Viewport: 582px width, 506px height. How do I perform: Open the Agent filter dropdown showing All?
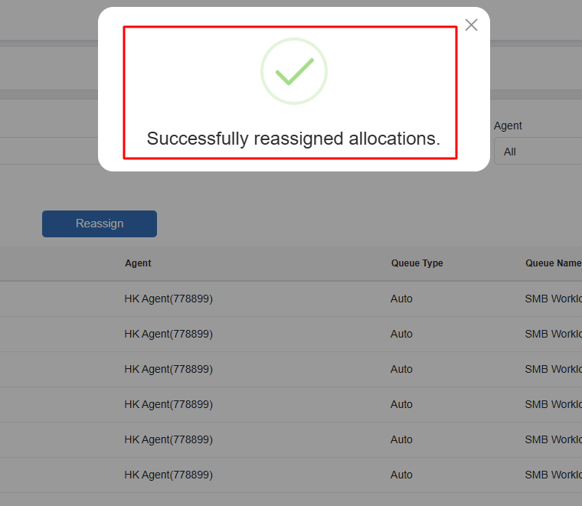(x=538, y=152)
